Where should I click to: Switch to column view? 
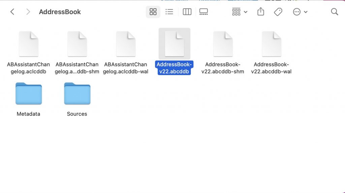pos(187,12)
